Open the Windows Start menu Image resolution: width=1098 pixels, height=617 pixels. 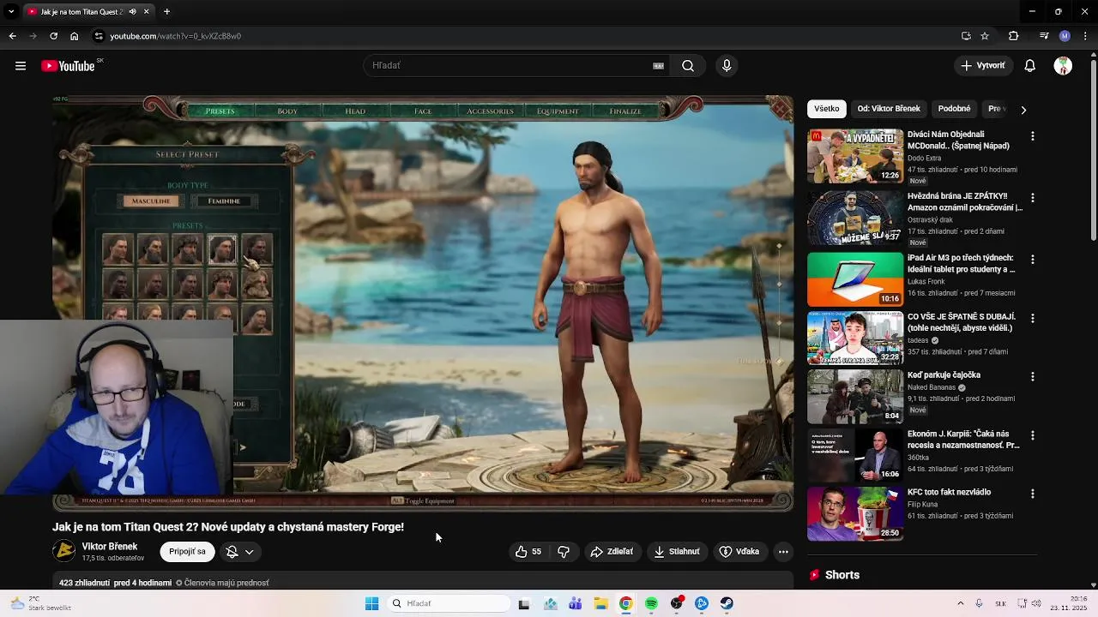coord(371,603)
